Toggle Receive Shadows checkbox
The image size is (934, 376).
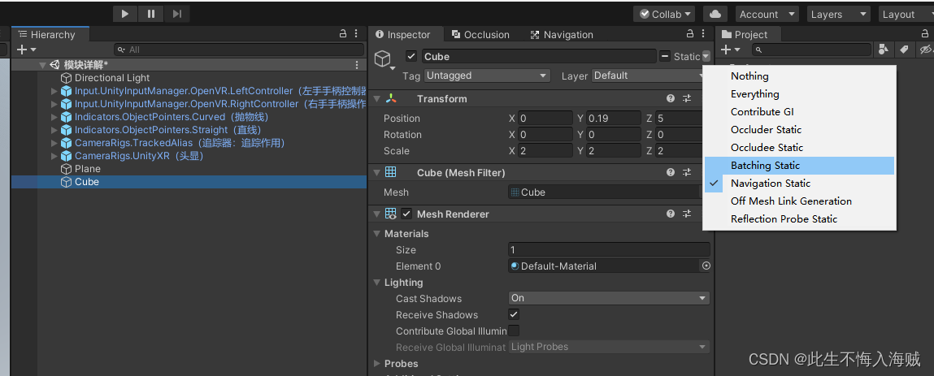click(514, 314)
